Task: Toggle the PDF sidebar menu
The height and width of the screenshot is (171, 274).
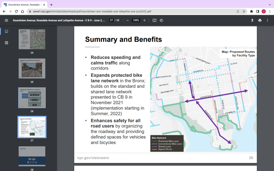Action: point(6,20)
